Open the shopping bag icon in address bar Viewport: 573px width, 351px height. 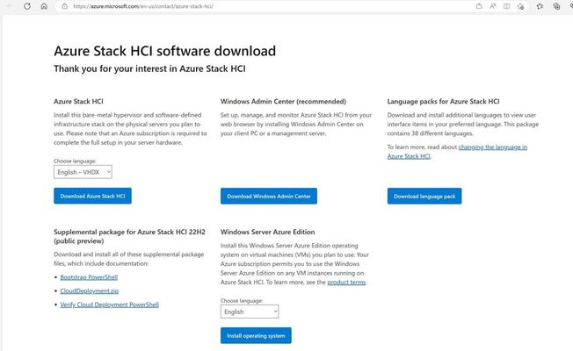tap(479, 6)
